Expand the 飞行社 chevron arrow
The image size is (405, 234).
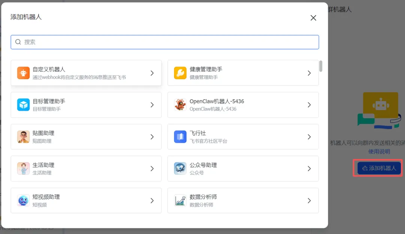pos(309,137)
